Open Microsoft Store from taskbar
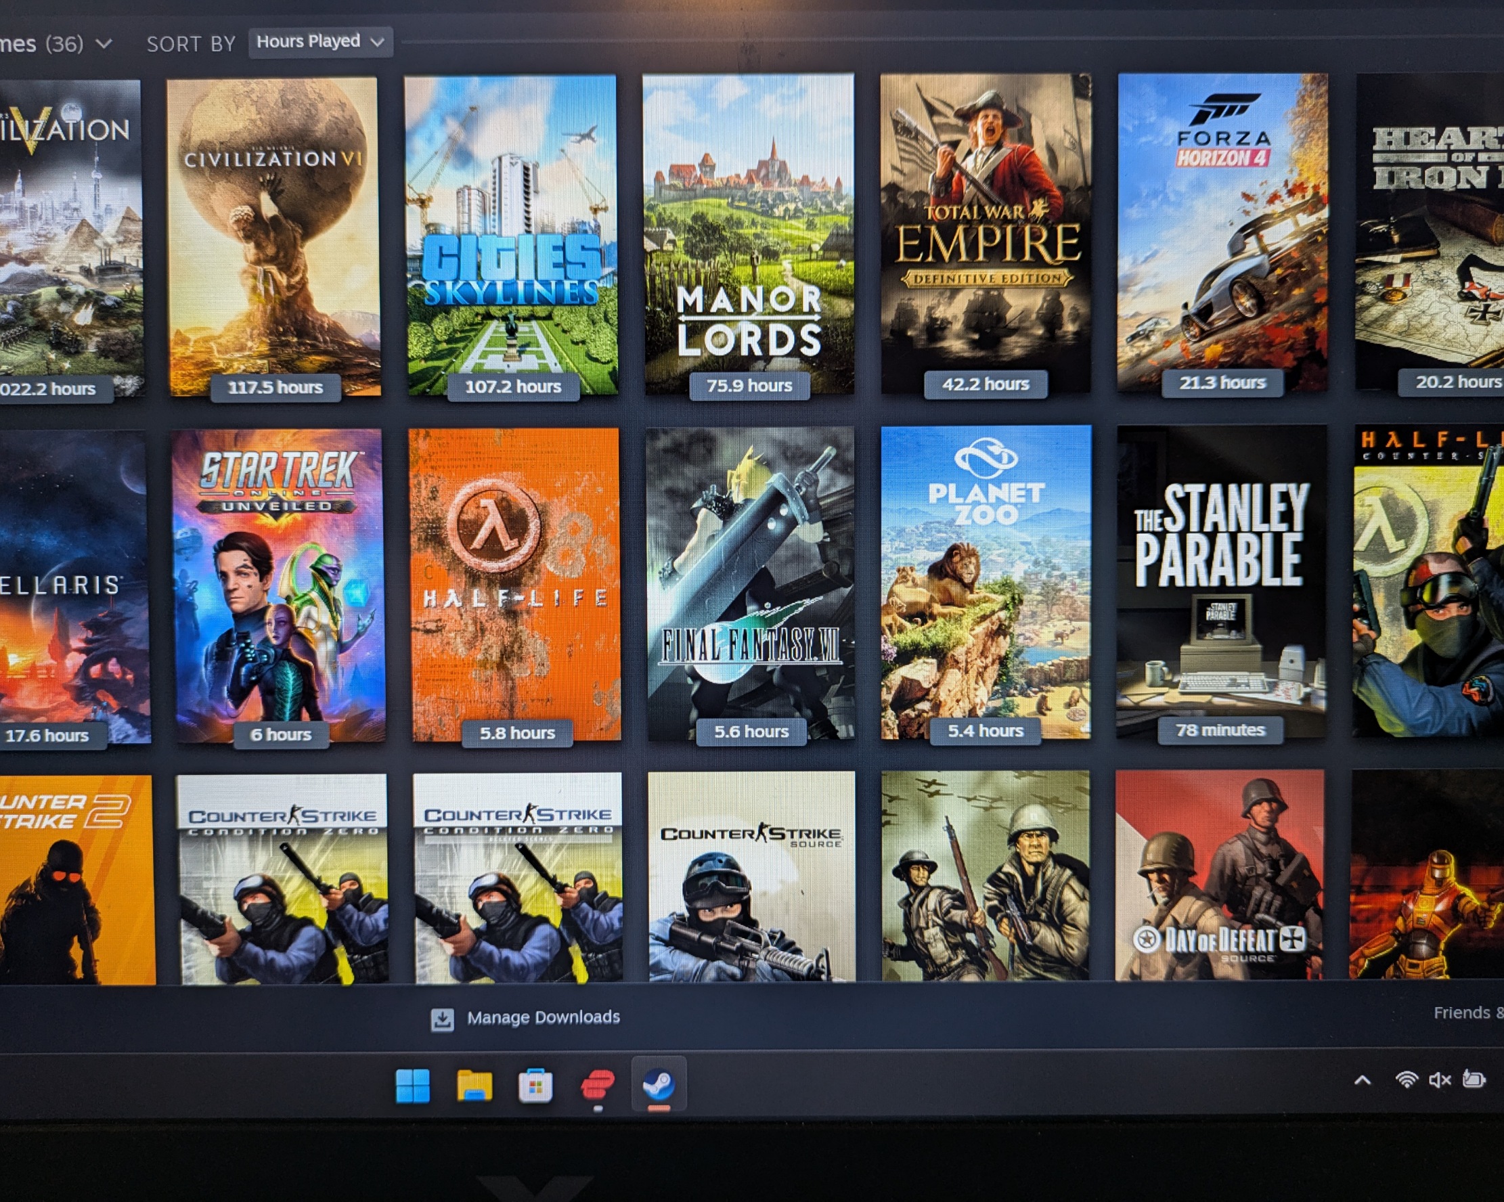Viewport: 1504px width, 1202px height. 536,1086
